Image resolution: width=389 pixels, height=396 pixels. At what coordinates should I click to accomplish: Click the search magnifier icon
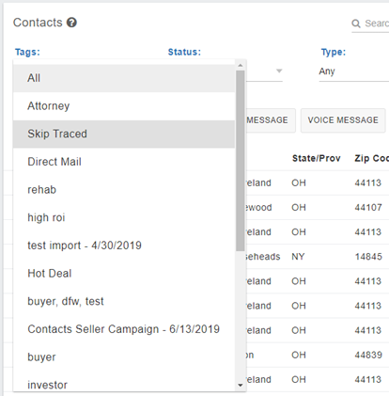(356, 24)
